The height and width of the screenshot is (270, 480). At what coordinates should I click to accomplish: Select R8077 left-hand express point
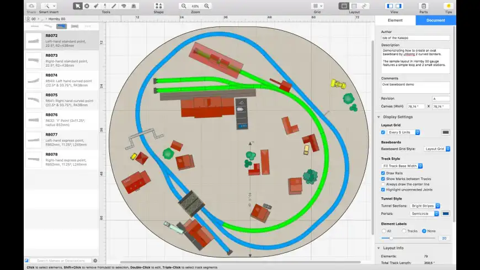click(62, 139)
